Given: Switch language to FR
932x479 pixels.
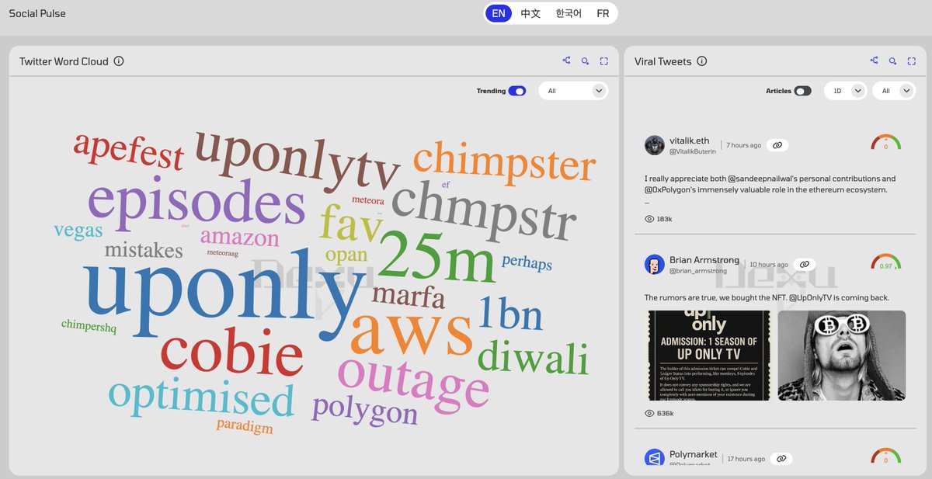Looking at the screenshot, I should click(x=603, y=13).
